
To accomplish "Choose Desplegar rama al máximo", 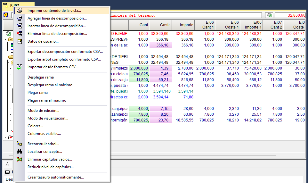I will [x=50, y=85].
